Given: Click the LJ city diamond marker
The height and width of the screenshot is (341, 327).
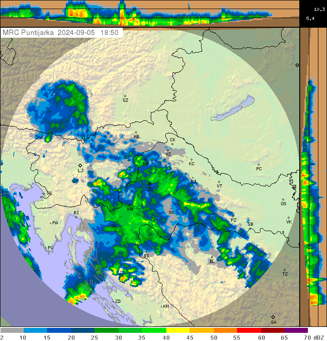Looking at the screenshot, I should (80, 166).
